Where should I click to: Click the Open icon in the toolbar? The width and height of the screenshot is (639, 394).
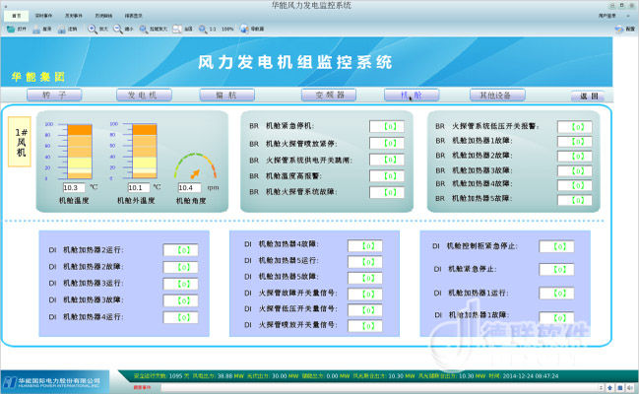(x=10, y=30)
